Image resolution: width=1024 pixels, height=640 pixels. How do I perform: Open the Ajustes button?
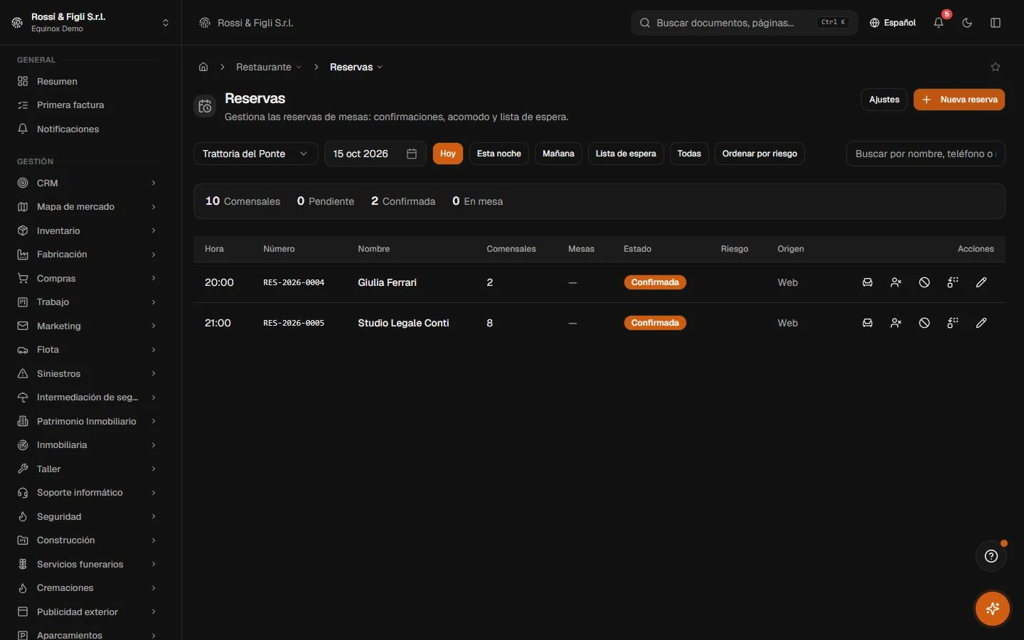tap(884, 100)
